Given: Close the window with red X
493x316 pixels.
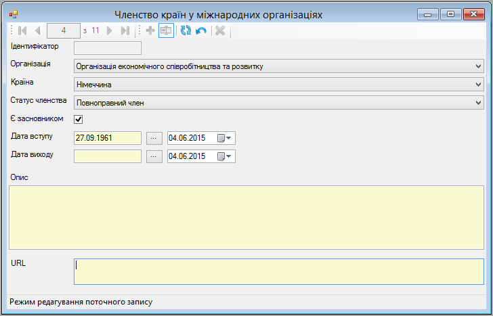Looking at the screenshot, I should tap(474, 14).
